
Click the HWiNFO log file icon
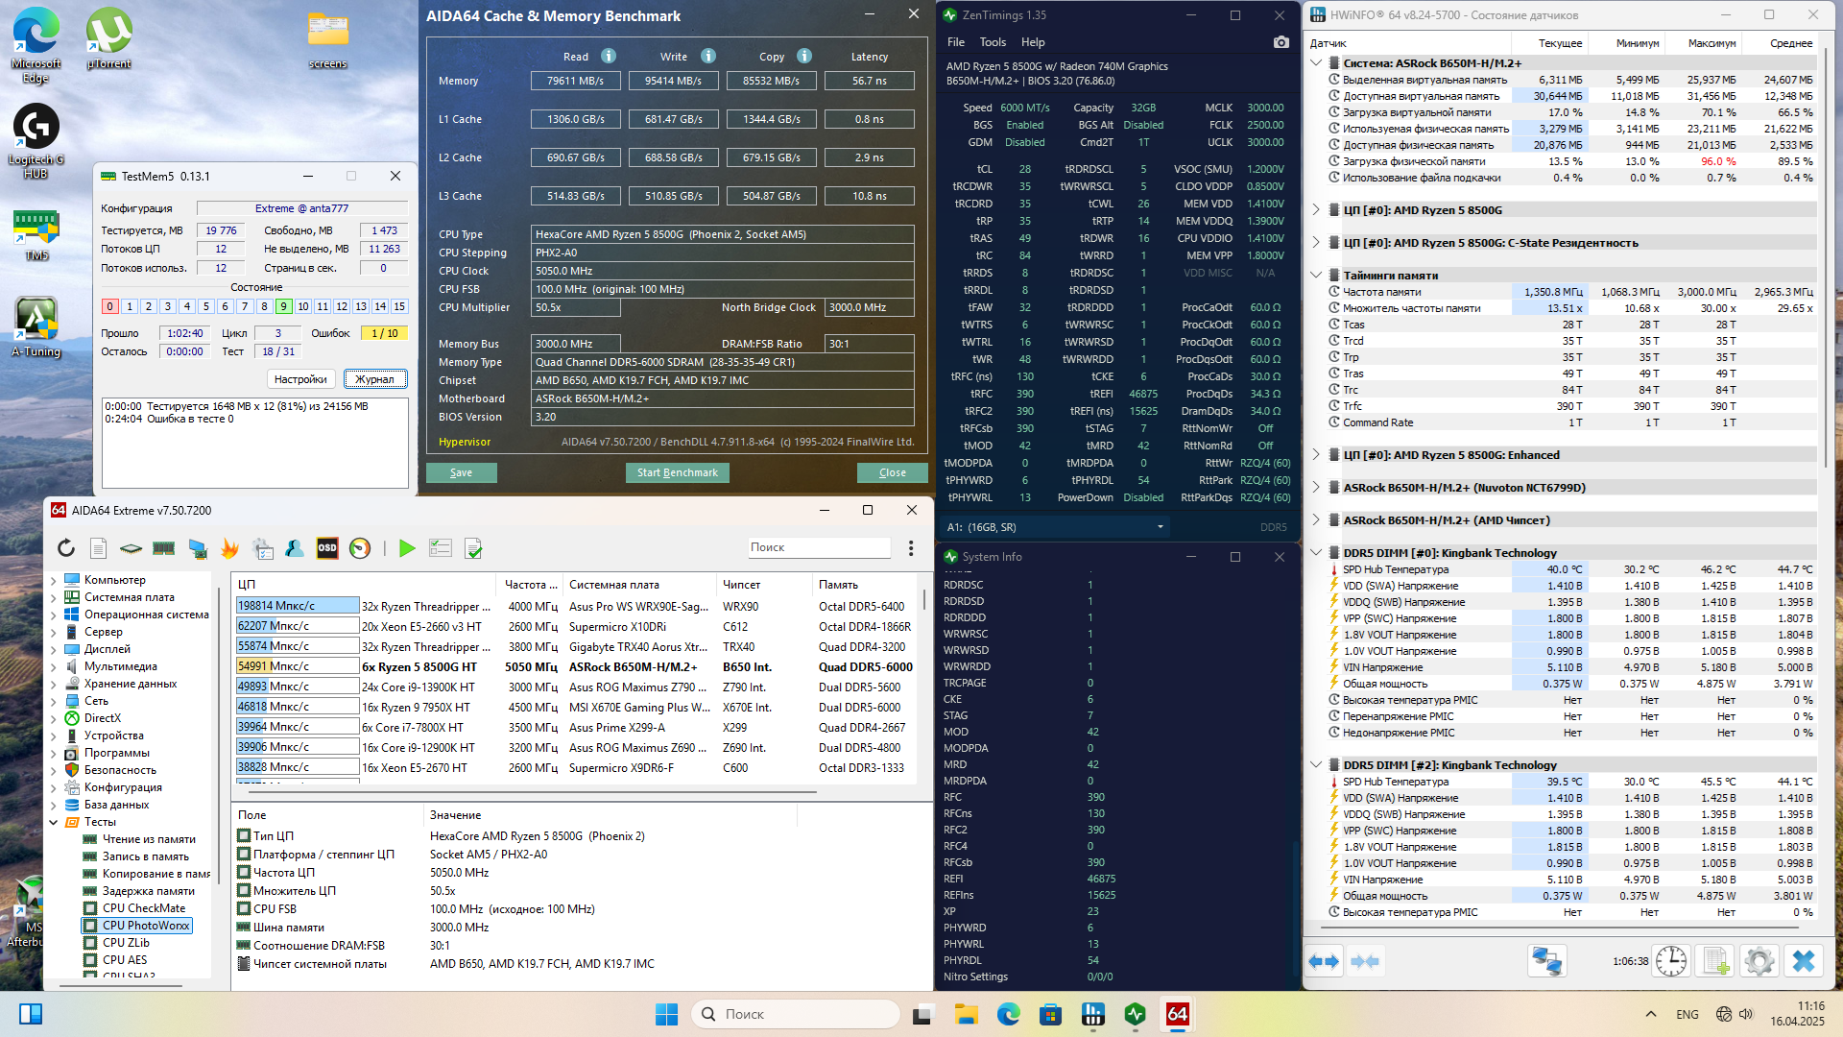coord(1715,961)
